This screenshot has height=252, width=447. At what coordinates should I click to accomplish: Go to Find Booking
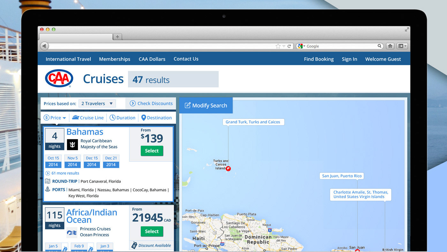(319, 59)
